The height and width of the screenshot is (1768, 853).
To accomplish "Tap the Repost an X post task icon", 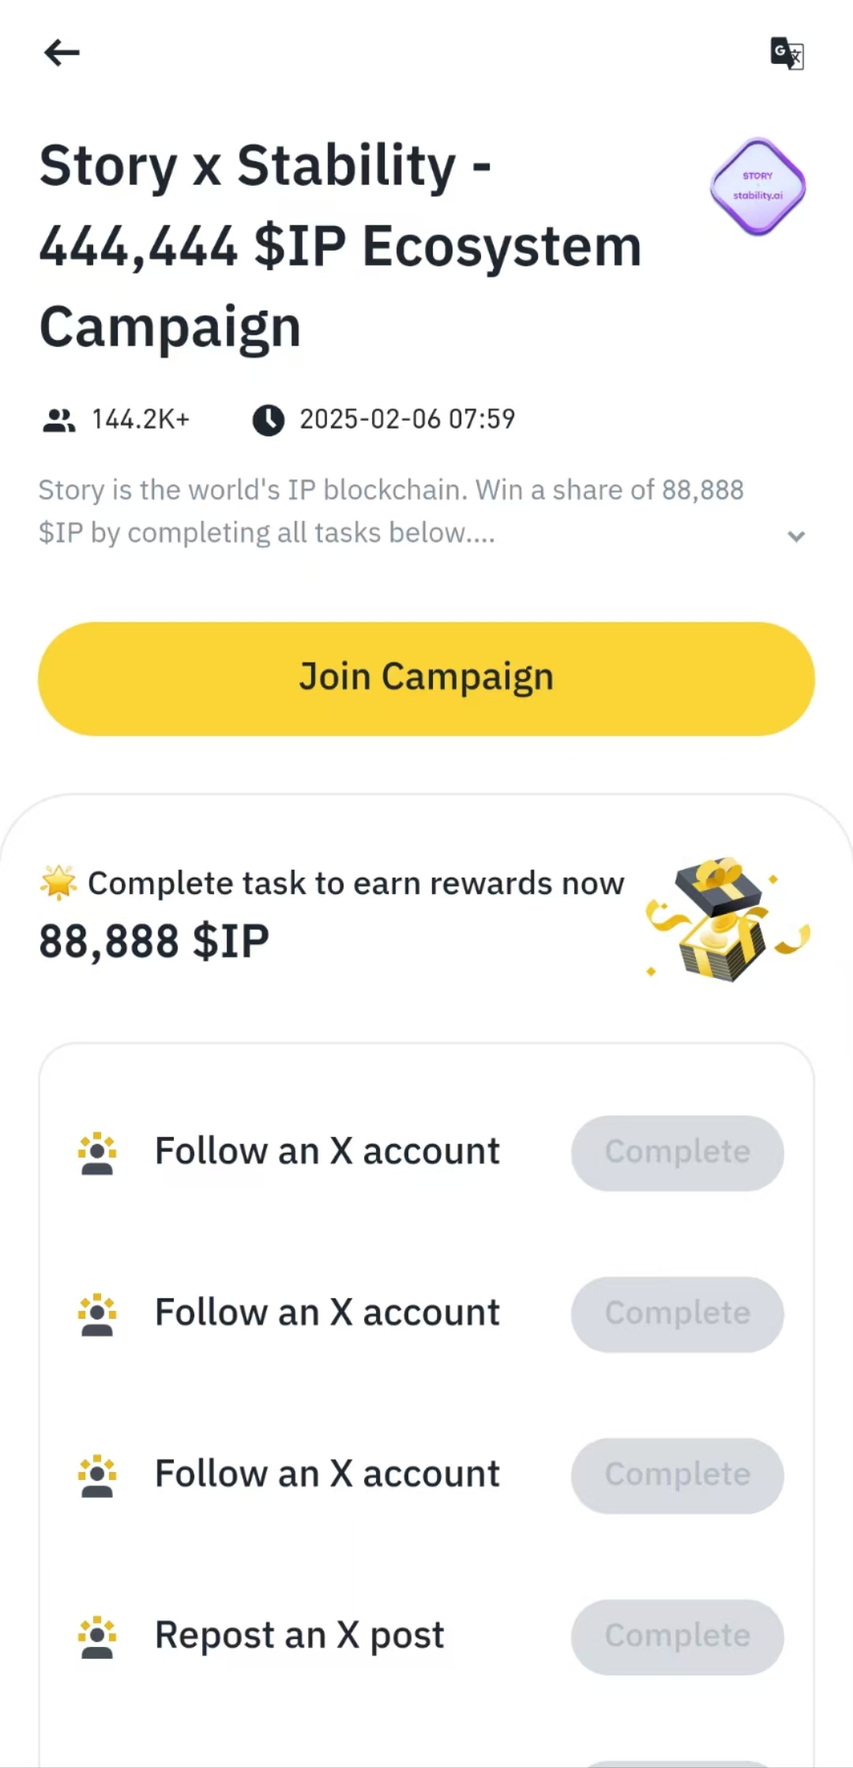I will point(97,1637).
